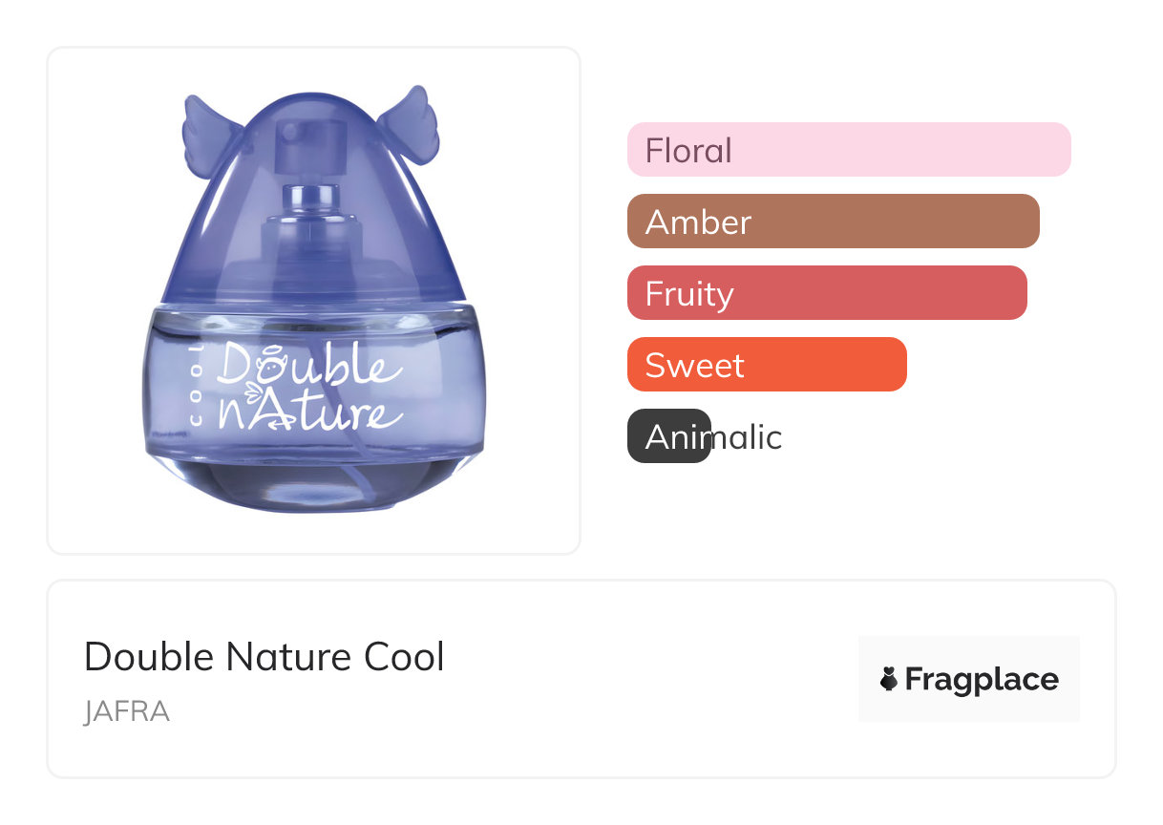Open the 'Double Nature Cool' title
Screen dimensions: 1163x825
point(264,657)
